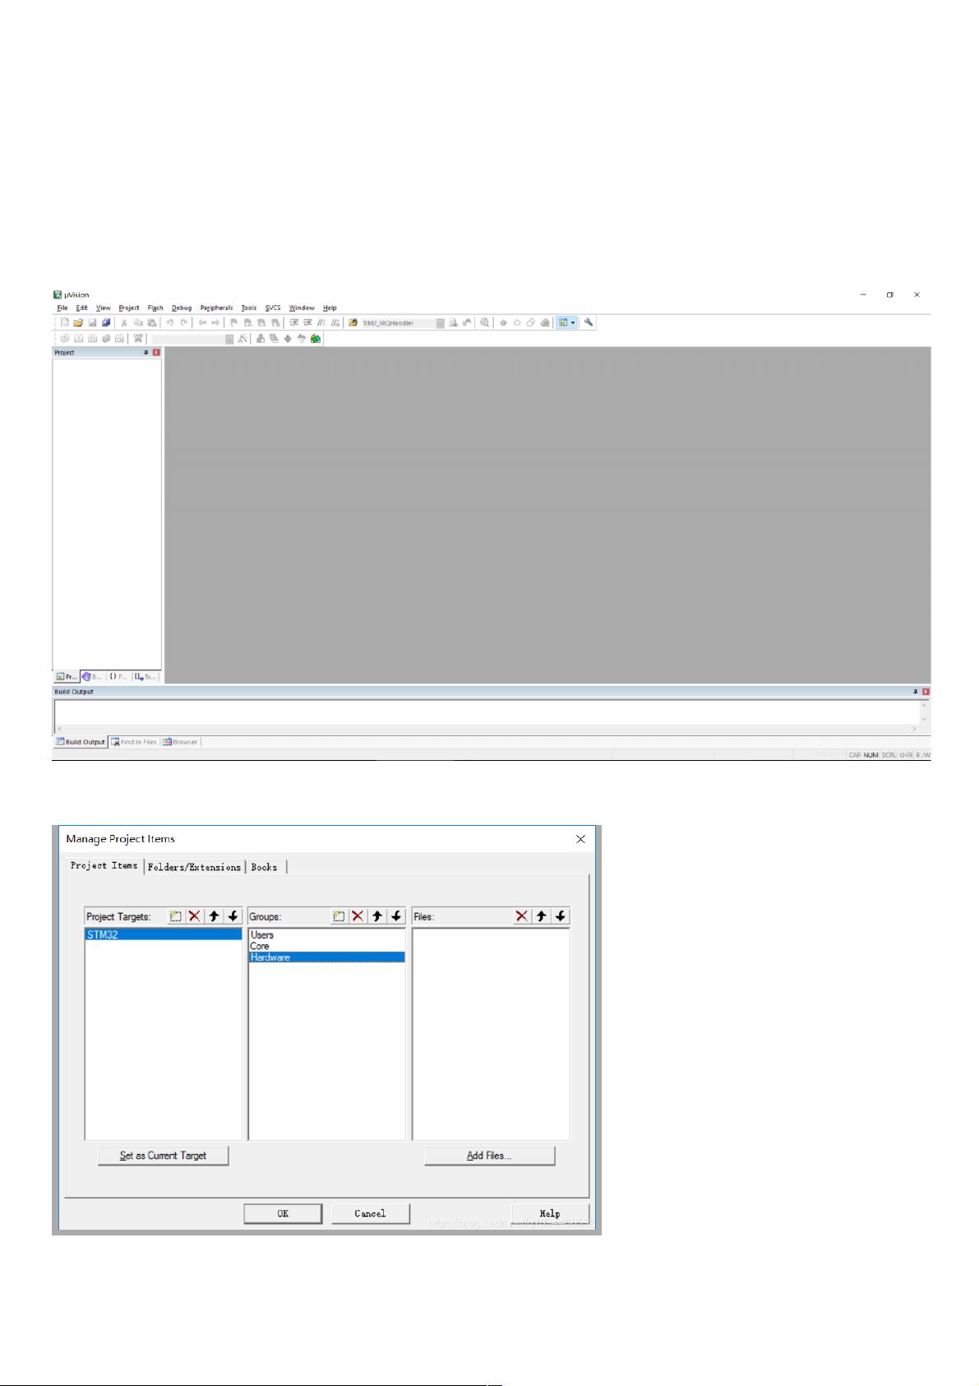Click the Download LOAD icon
The image size is (979, 1386).
138,339
